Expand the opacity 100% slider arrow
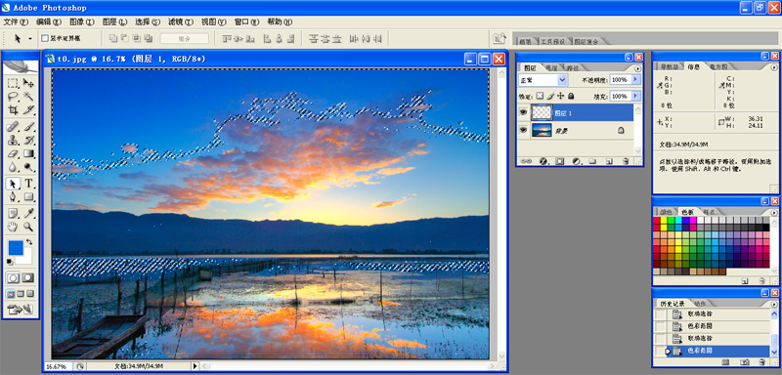Viewport: 782px width, 375px height. tap(635, 80)
